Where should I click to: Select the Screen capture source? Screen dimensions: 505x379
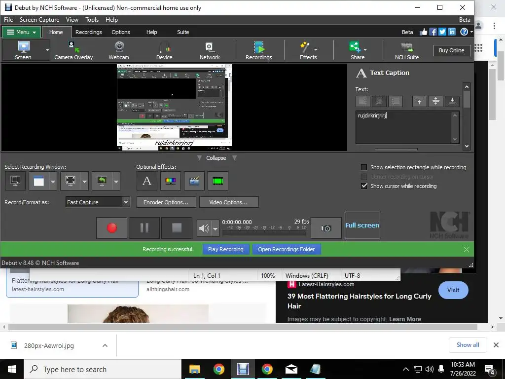click(23, 50)
